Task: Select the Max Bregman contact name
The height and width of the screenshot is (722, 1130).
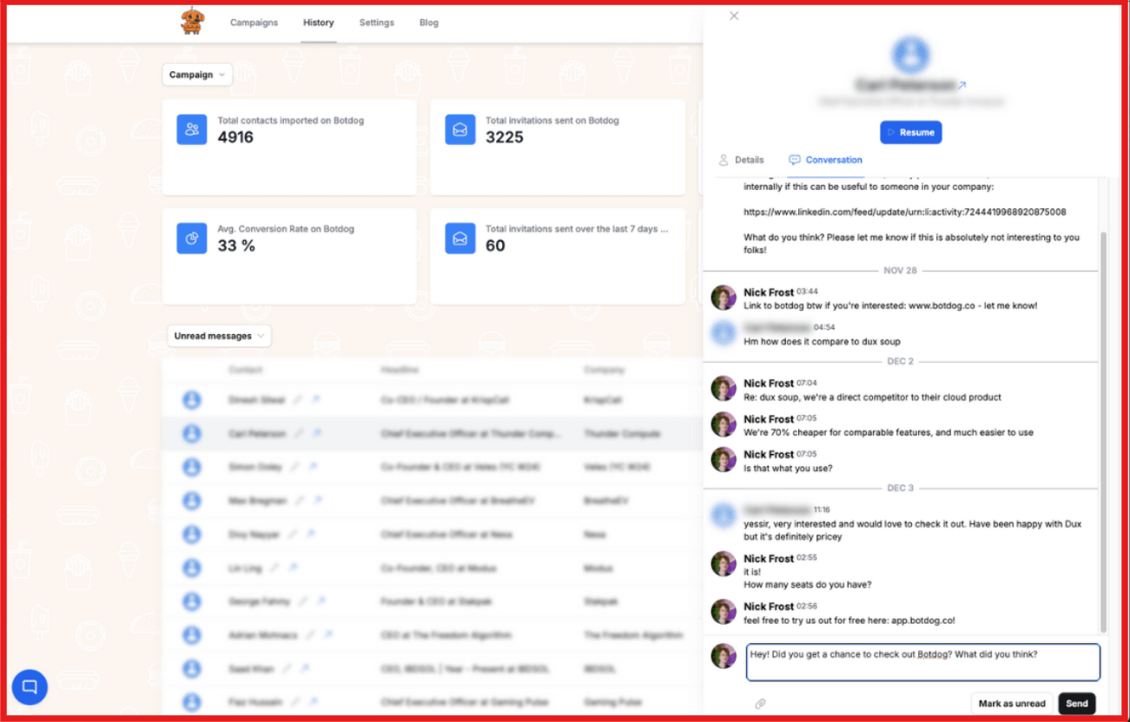Action: click(258, 501)
